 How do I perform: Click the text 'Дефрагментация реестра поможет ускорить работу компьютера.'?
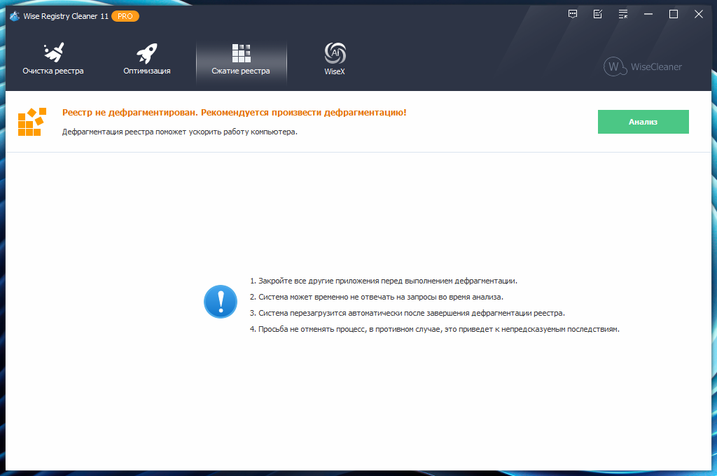coord(180,132)
